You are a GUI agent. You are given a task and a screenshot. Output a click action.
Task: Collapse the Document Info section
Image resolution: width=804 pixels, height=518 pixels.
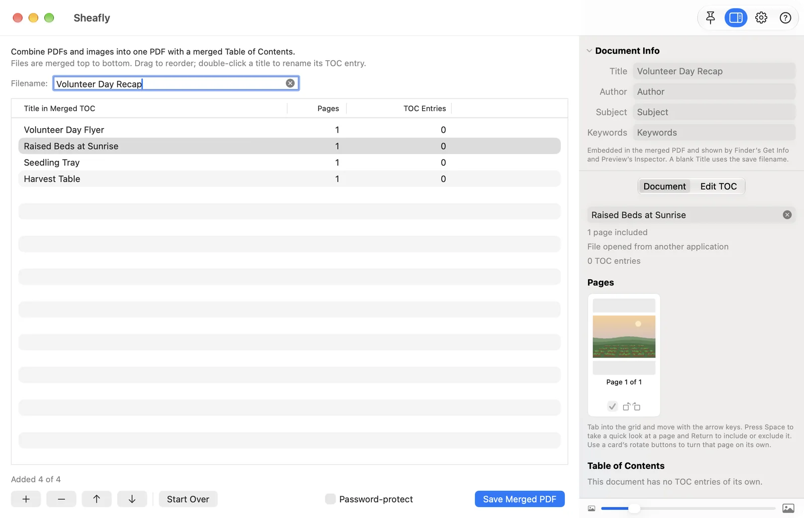click(x=589, y=51)
